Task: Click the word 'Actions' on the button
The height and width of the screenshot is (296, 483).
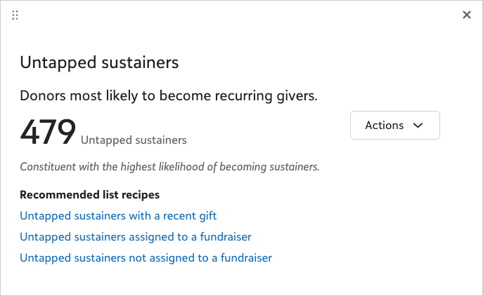Action: tap(384, 126)
